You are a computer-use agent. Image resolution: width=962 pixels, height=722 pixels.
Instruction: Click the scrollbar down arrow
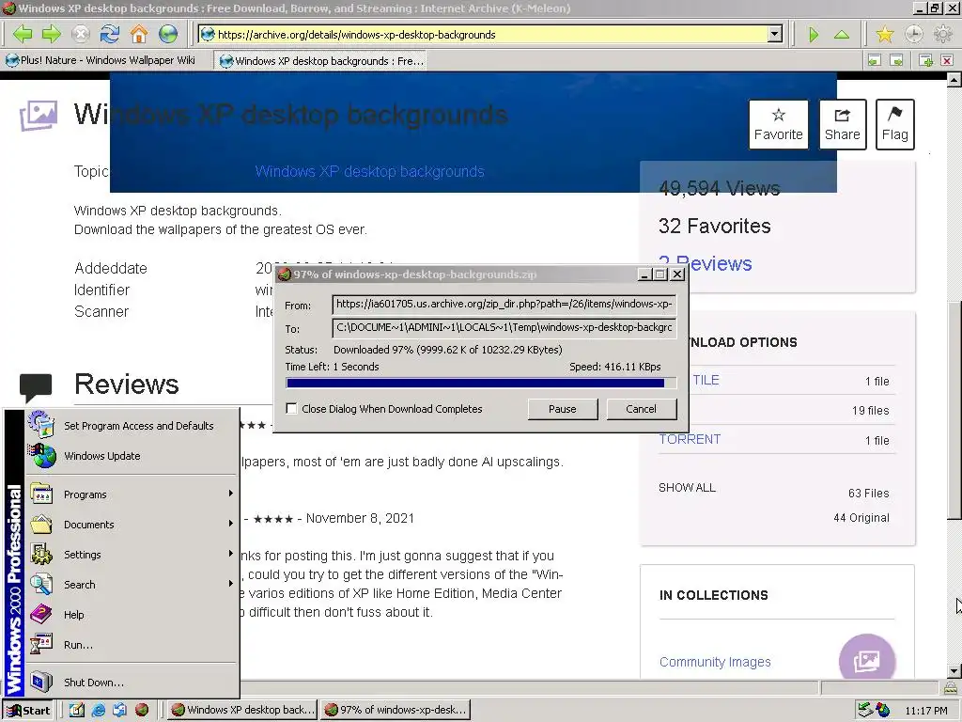pyautogui.click(x=954, y=671)
